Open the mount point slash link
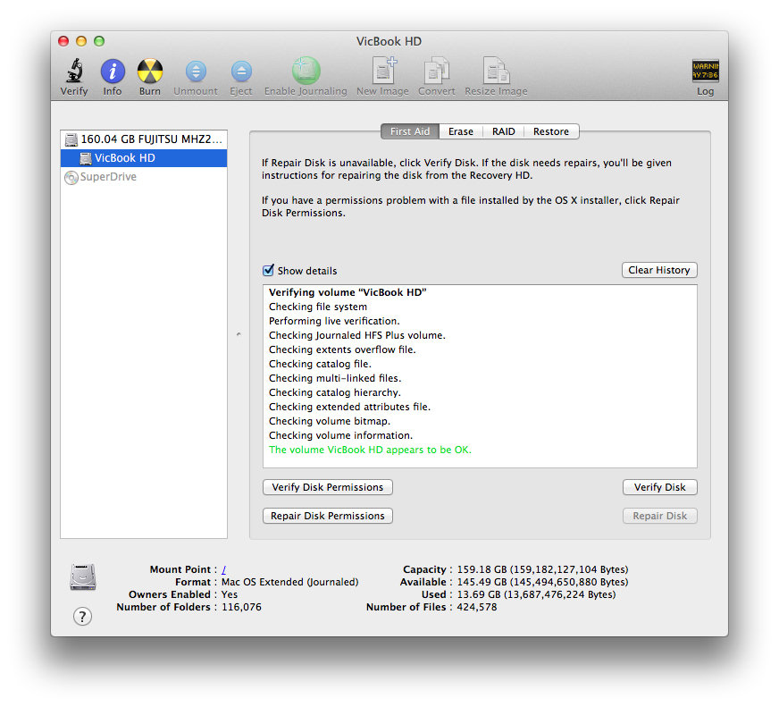The height and width of the screenshot is (707, 779). pos(224,569)
